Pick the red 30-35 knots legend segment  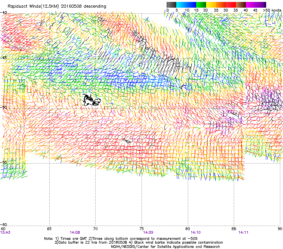point(231,5)
